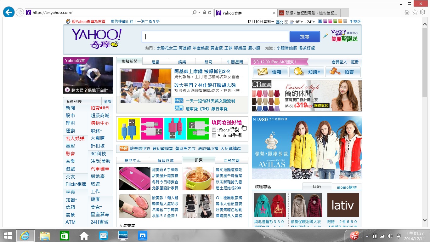Open 股市 in the service list

coord(70,115)
